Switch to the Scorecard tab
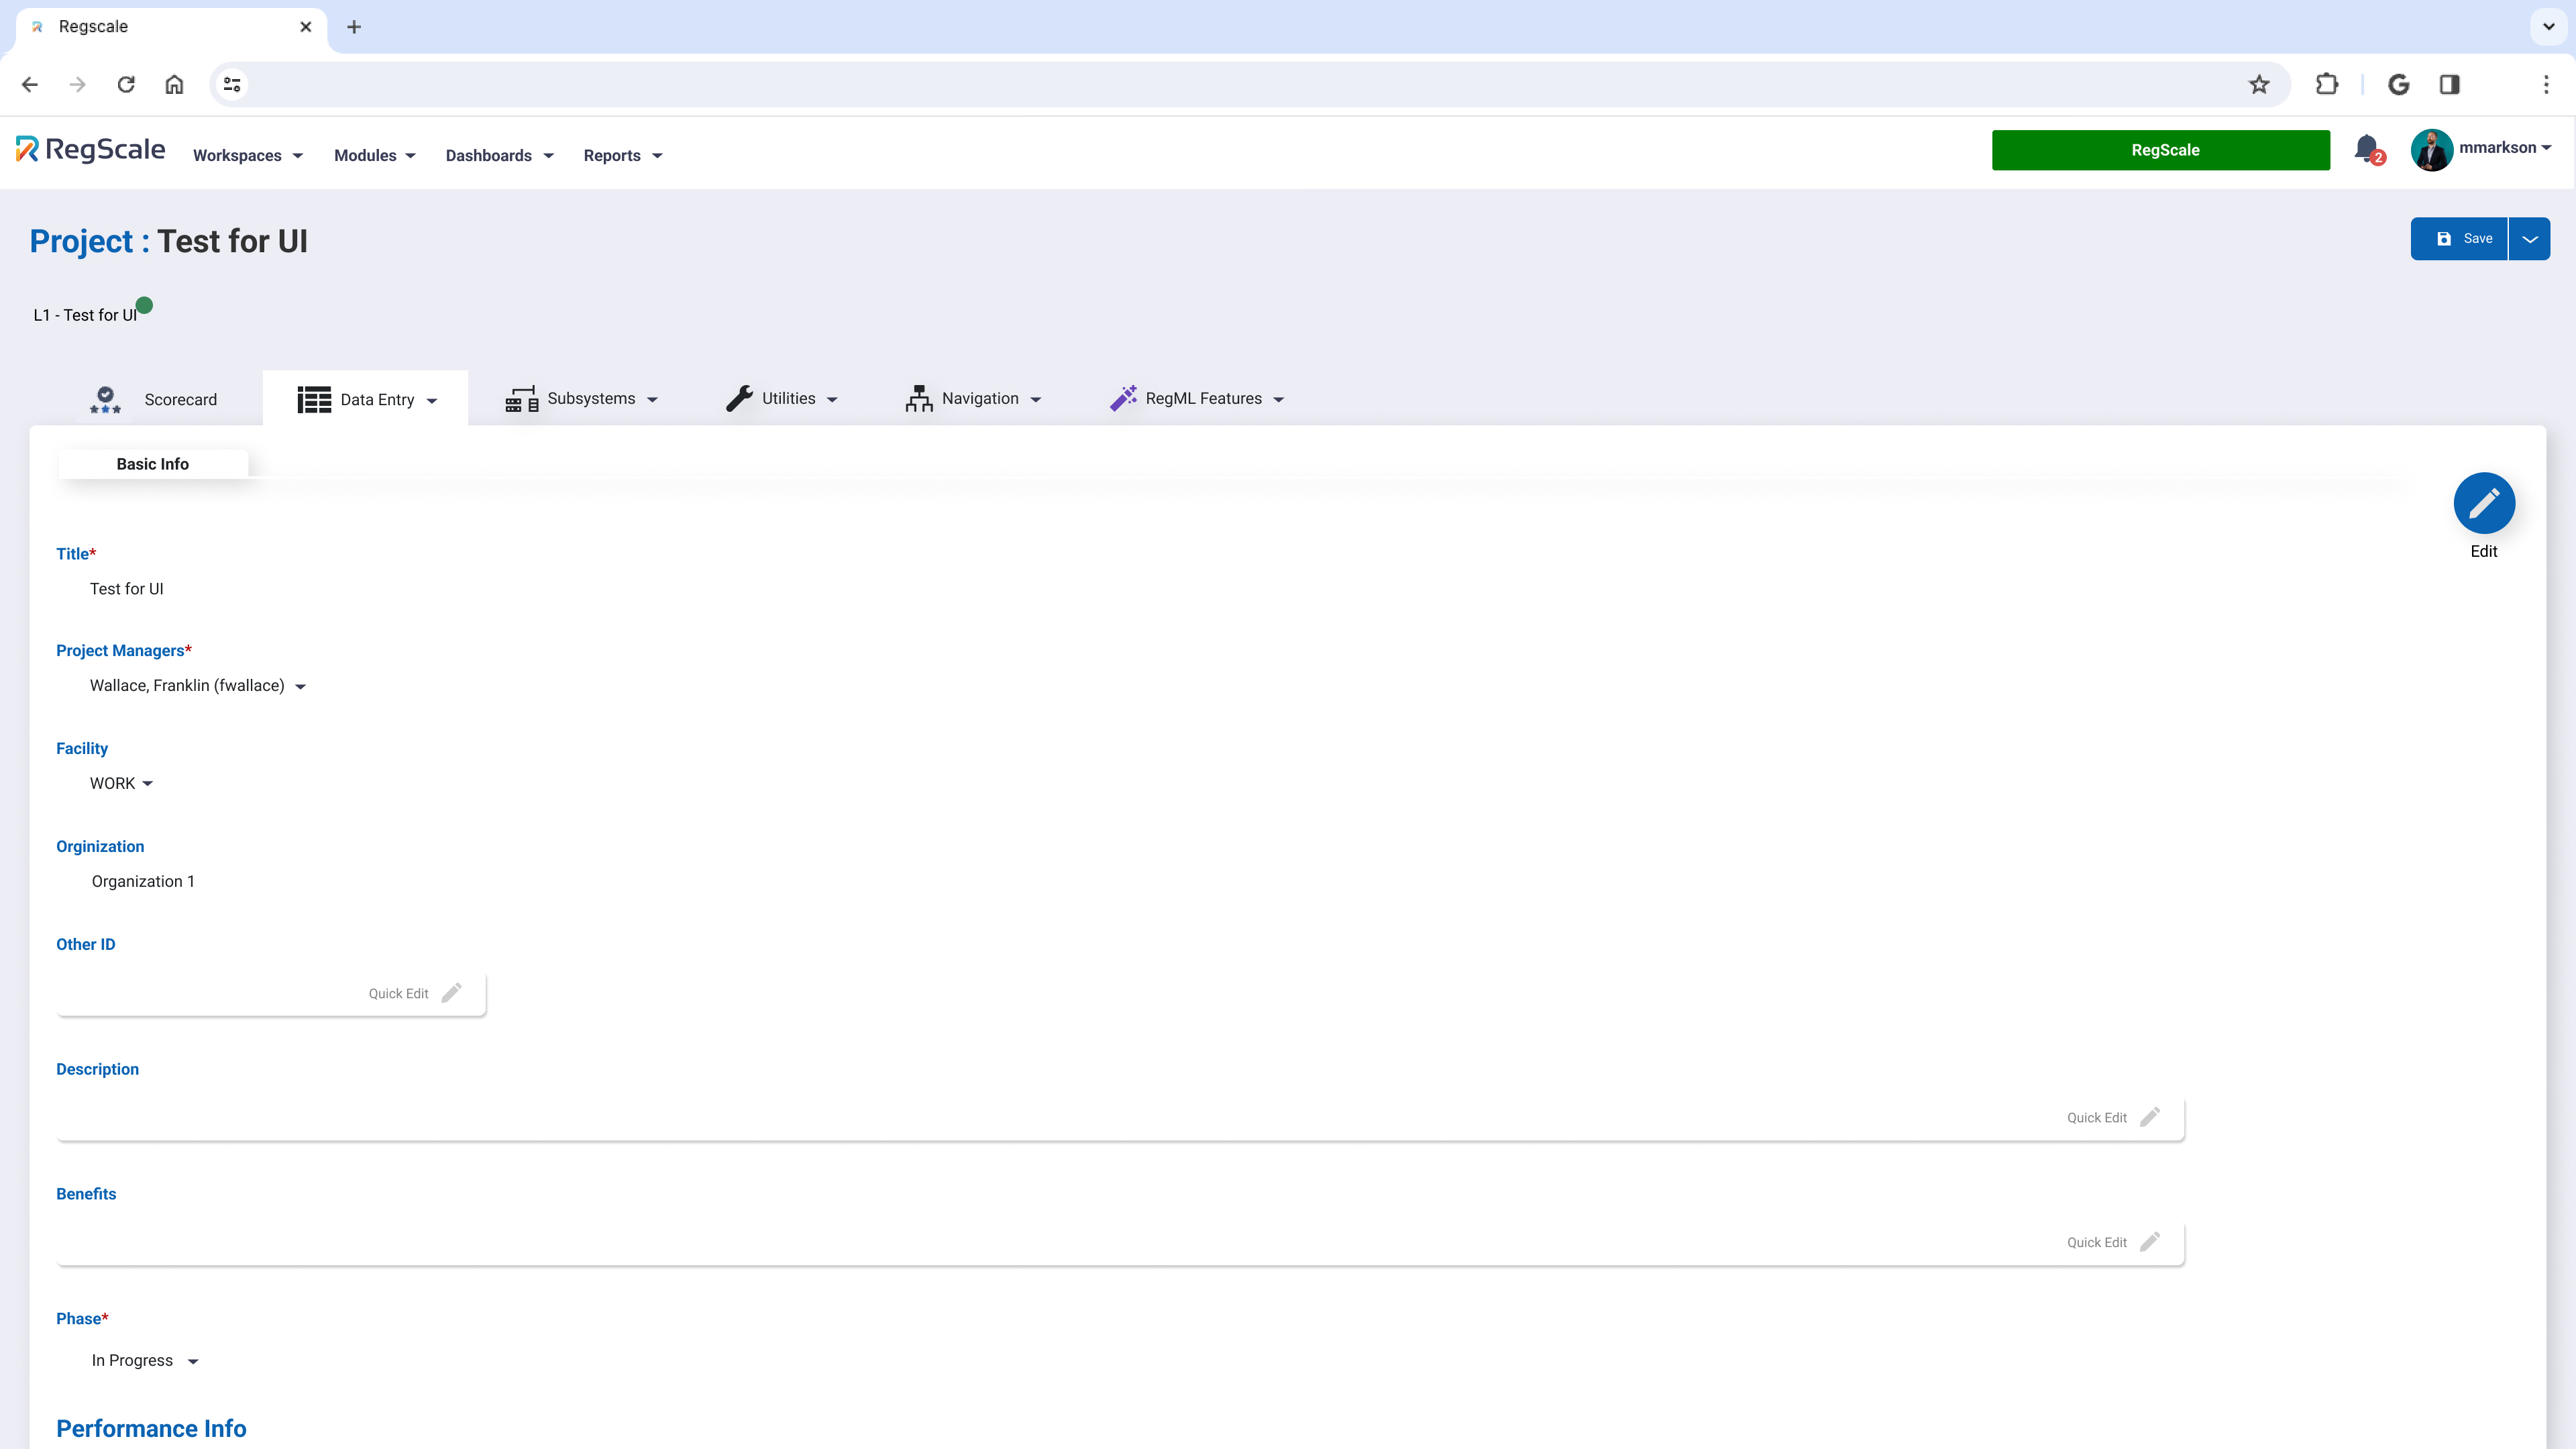Viewport: 2576px width, 1449px height. (x=153, y=399)
